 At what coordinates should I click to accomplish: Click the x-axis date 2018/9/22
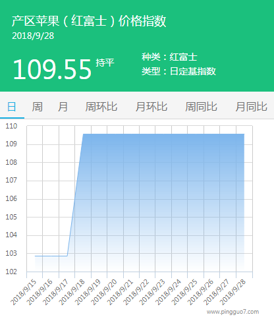click(x=136, y=292)
